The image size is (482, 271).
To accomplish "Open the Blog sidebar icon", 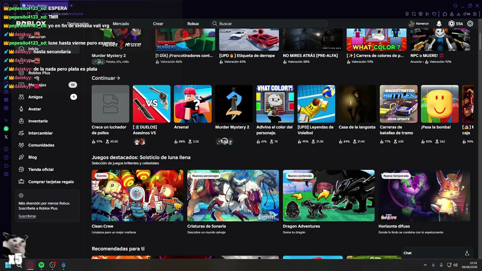I will click(21, 157).
